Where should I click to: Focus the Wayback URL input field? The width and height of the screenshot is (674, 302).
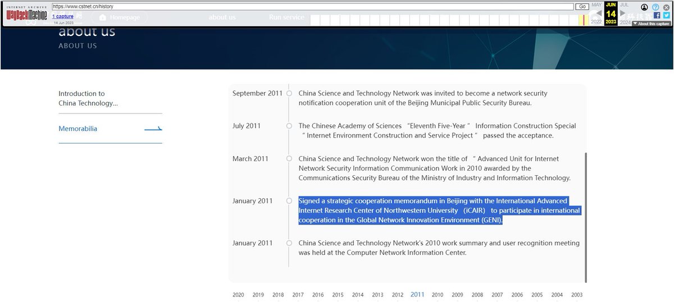coord(312,7)
